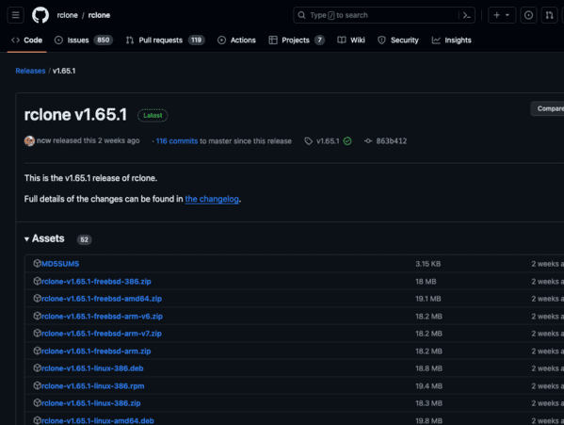Click the 19.1 MB file size value
Viewport: 564px width, 425px height.
tap(428, 299)
